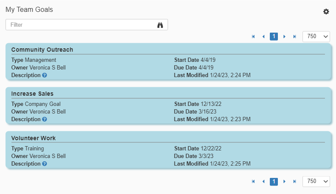Open the settings gear icon
This screenshot has width=336, height=194.
click(326, 11)
